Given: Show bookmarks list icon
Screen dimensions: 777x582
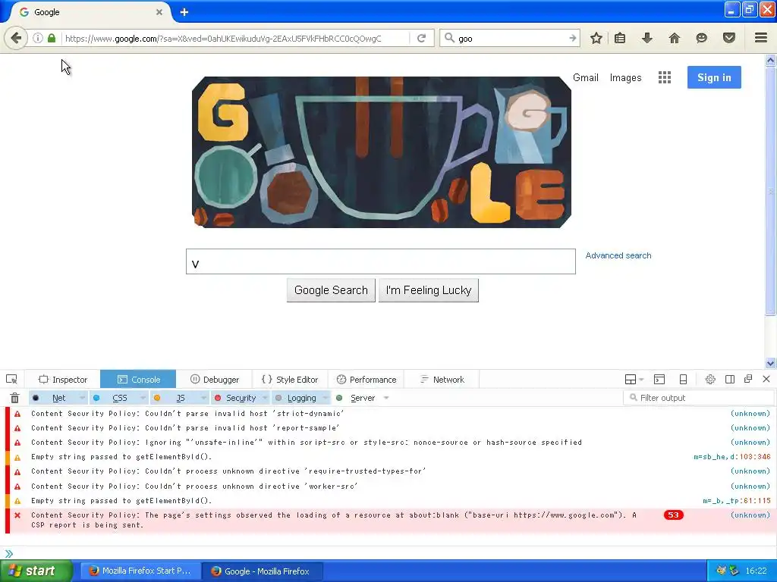Looking at the screenshot, I should (x=620, y=38).
